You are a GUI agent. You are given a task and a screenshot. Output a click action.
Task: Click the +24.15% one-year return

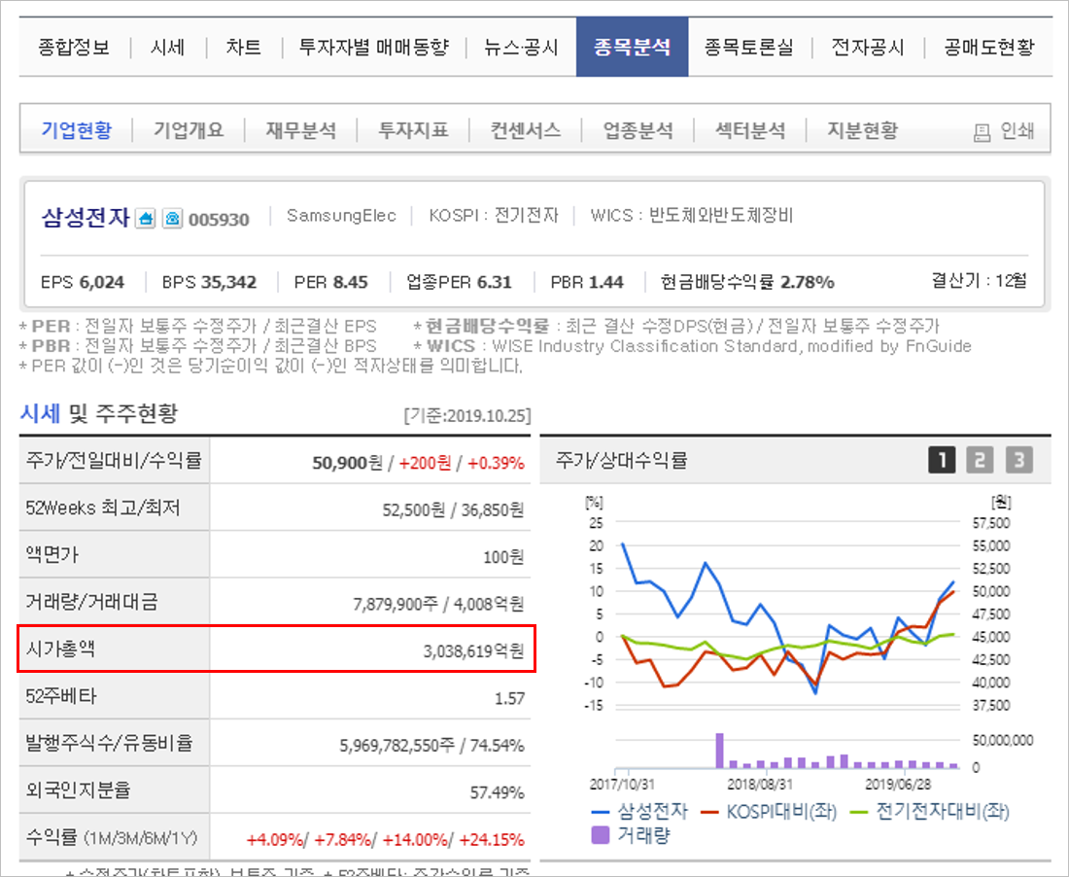pyautogui.click(x=492, y=839)
